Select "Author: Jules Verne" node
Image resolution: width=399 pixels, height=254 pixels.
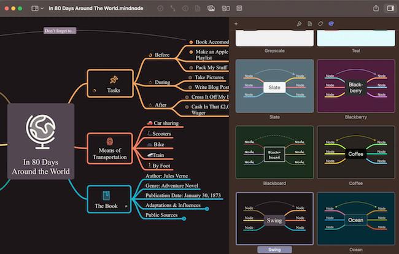(167, 175)
